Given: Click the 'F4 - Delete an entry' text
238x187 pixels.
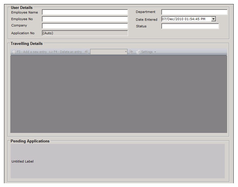Looking at the screenshot, I should [x=67, y=52].
